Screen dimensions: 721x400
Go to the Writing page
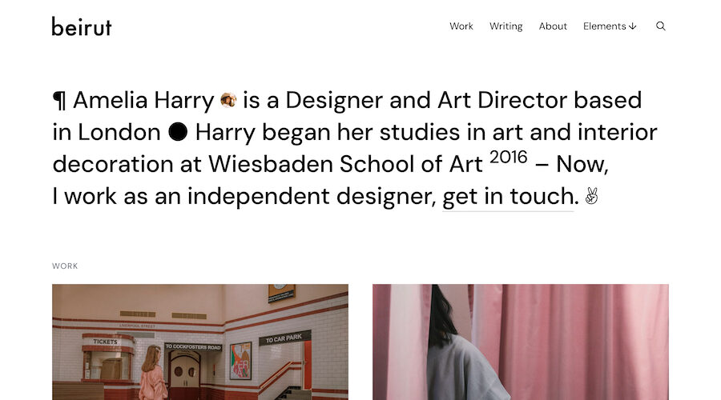(x=506, y=26)
